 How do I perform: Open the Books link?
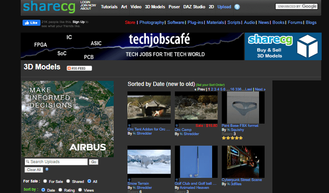278,23
